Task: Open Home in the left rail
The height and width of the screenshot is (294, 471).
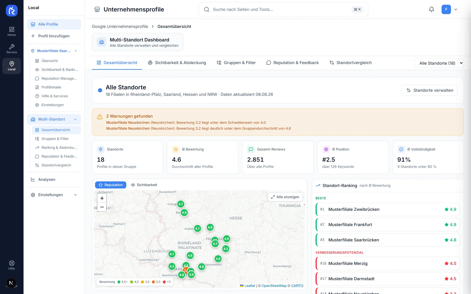Action: pyautogui.click(x=11, y=31)
